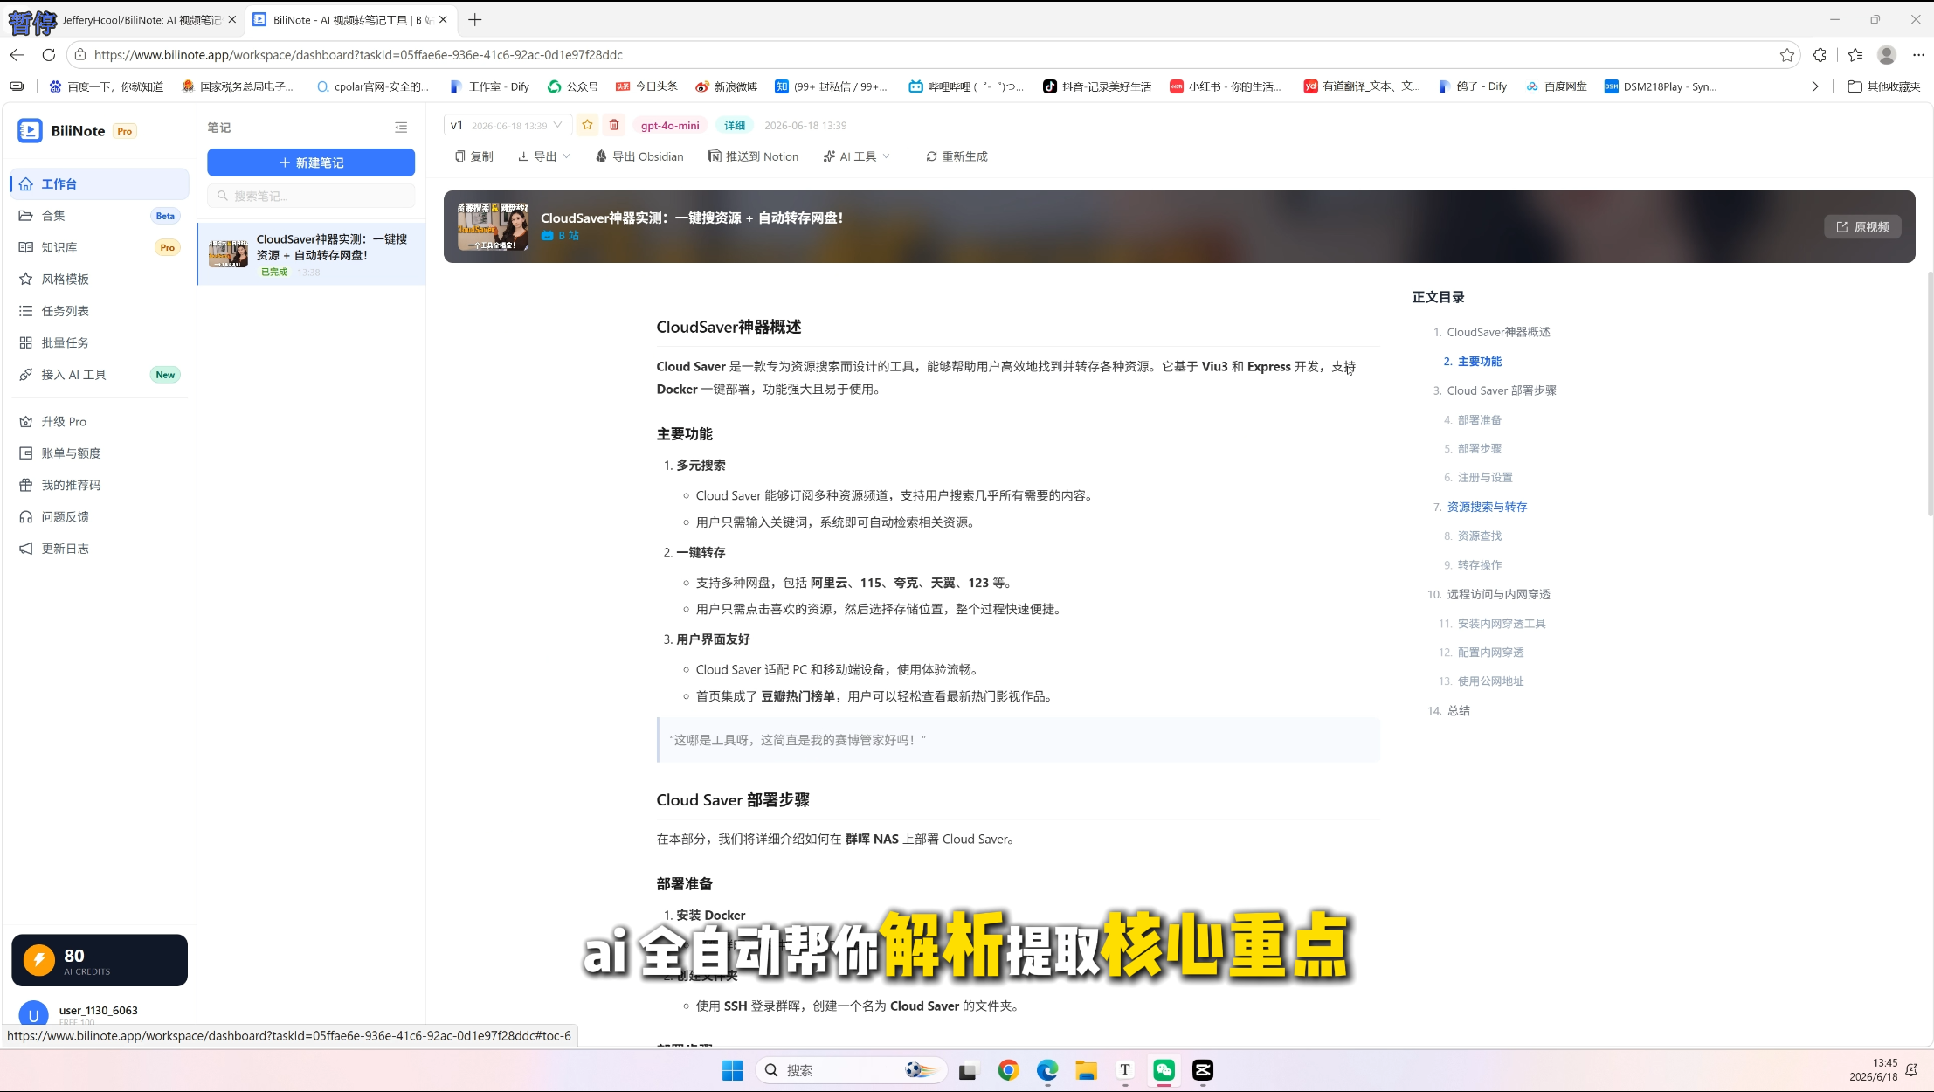Viewport: 1934px width, 1092px height.
Task: Open 批量任务 in sidebar
Action: (x=100, y=342)
